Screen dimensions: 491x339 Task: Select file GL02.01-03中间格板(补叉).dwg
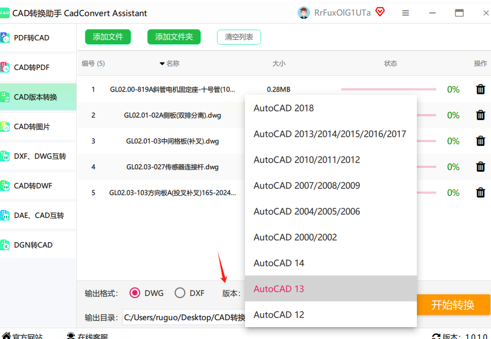172,141
